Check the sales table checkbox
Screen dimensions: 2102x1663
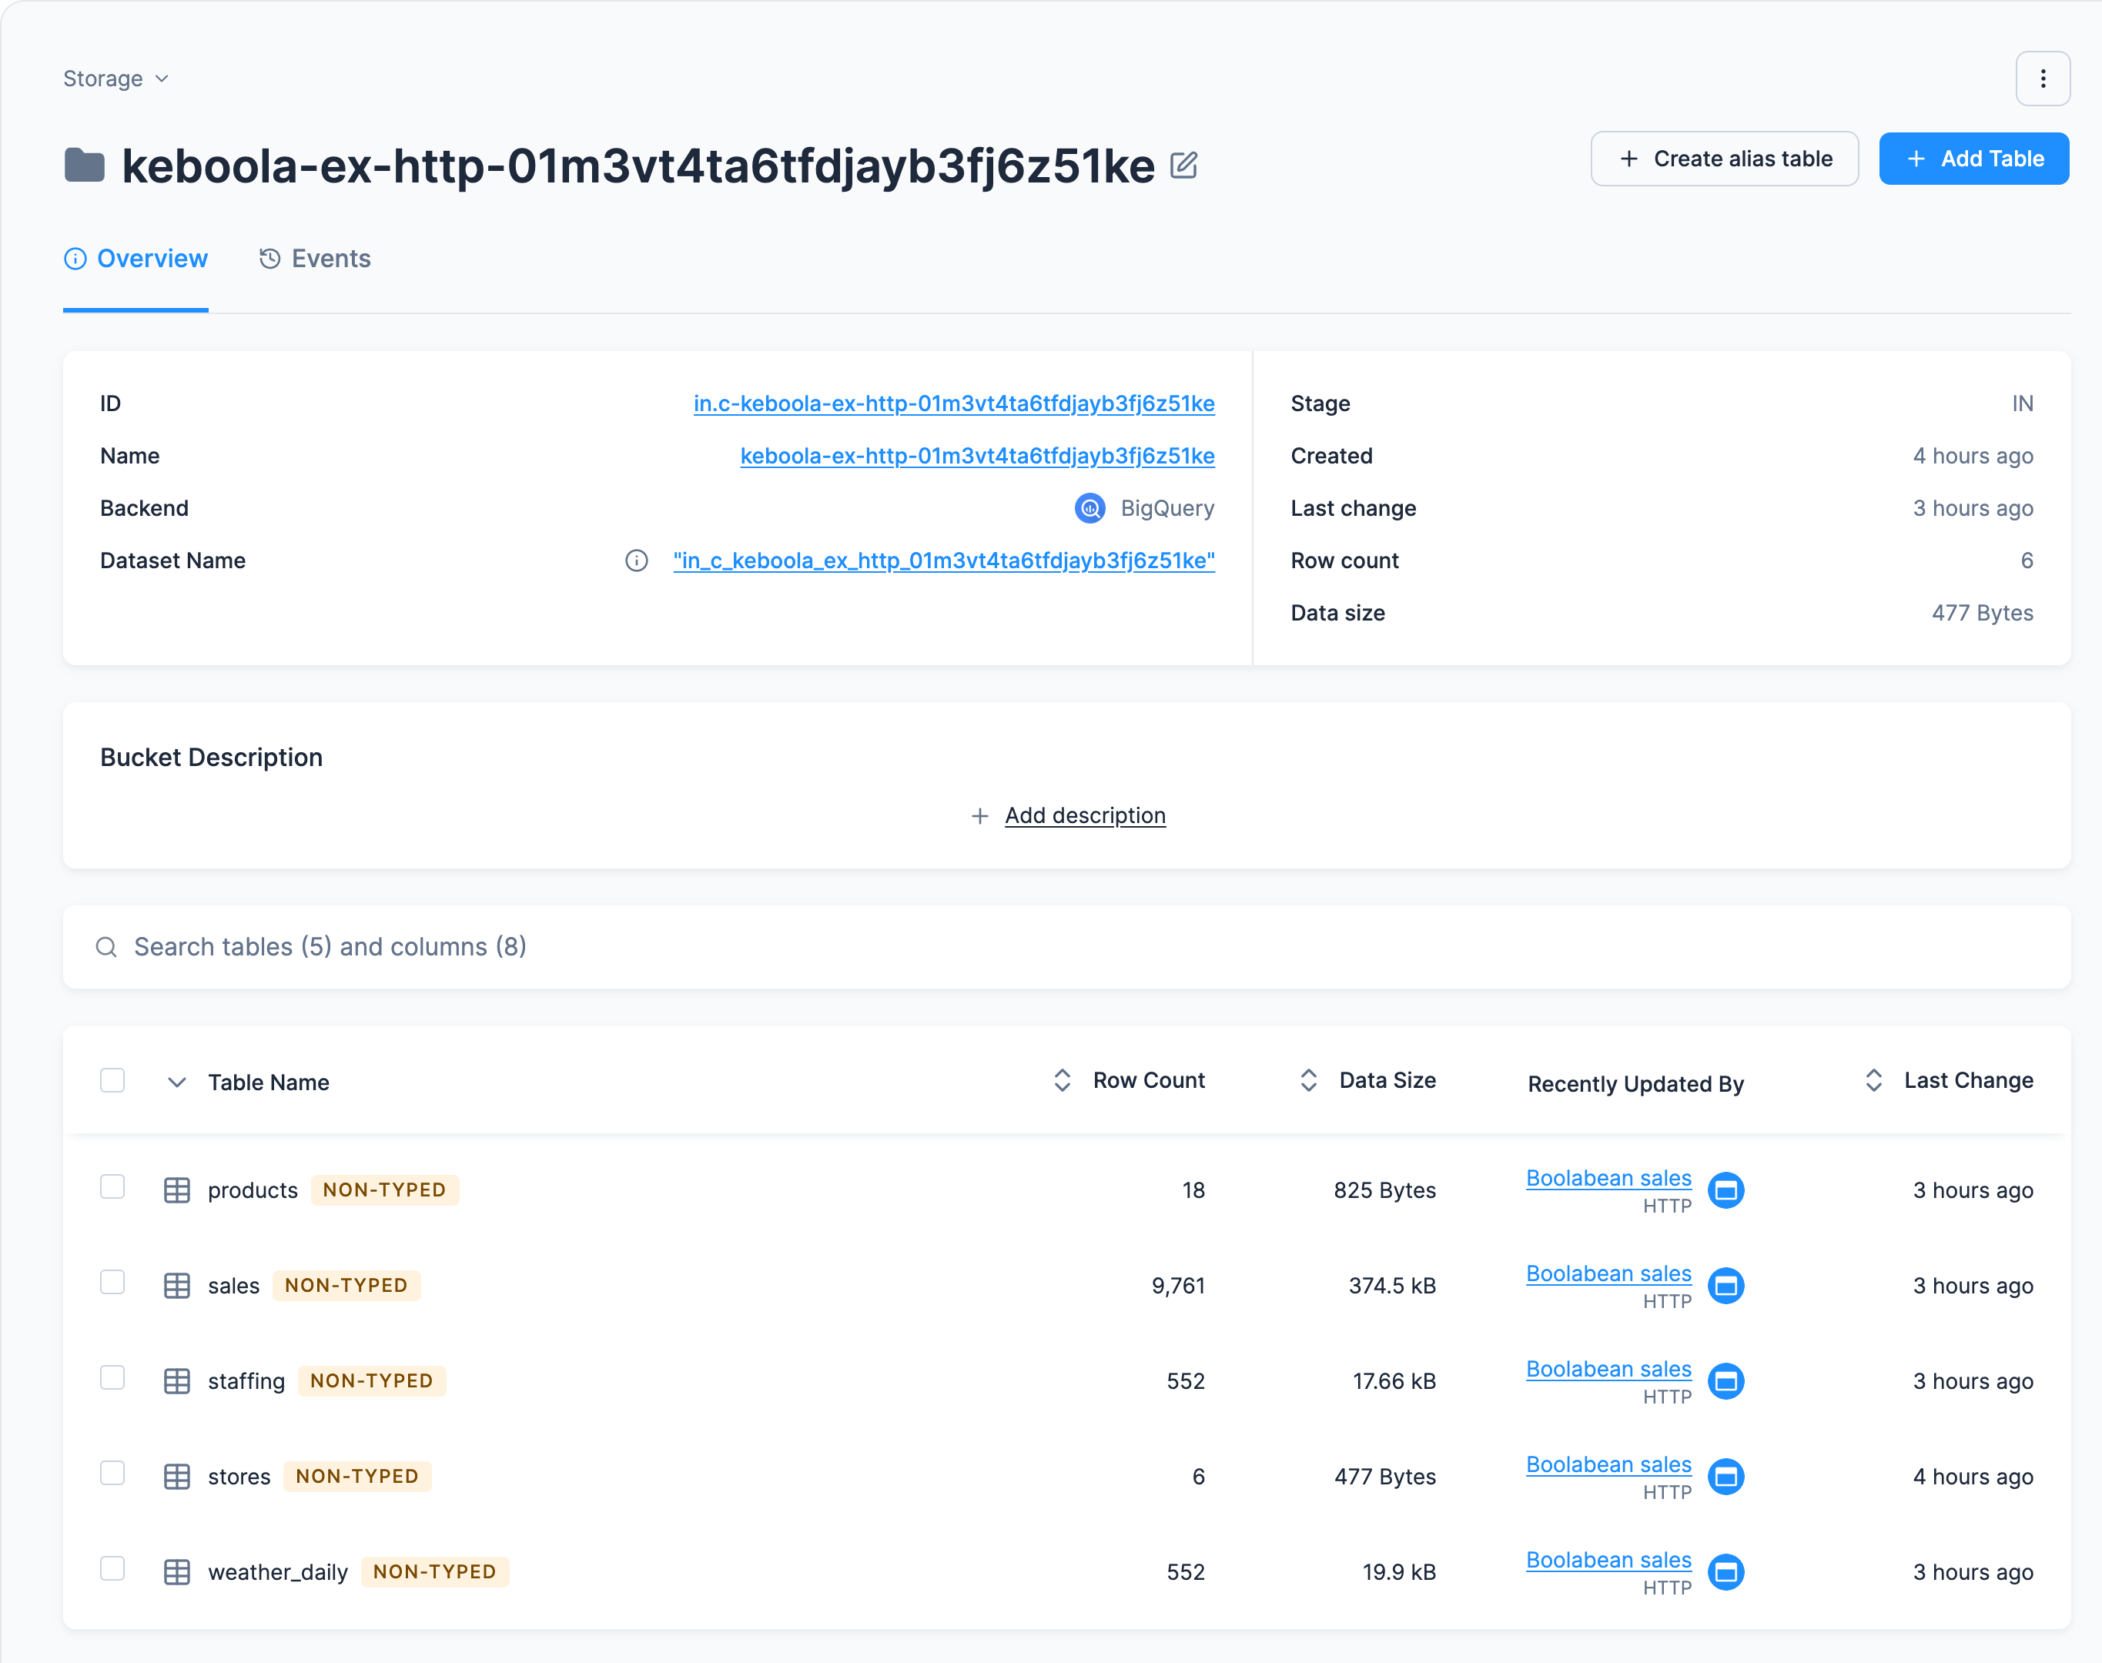pyautogui.click(x=113, y=1283)
